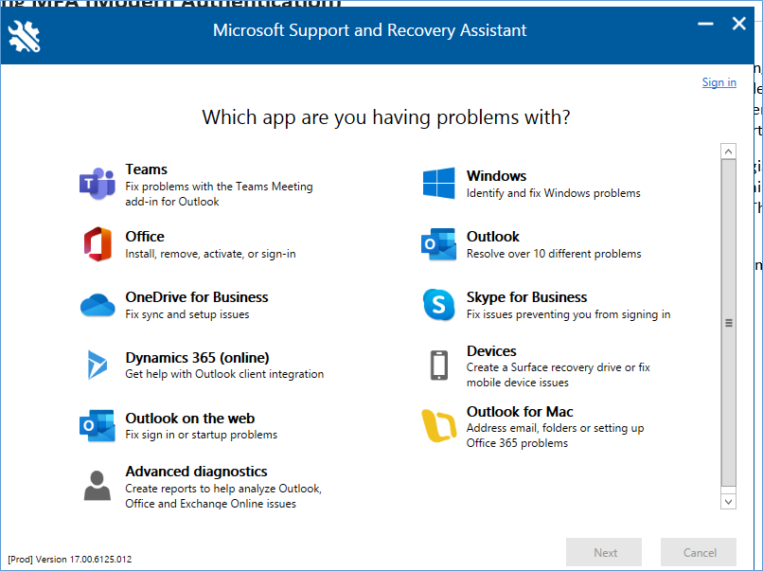Select the Devices heading

[x=491, y=351]
